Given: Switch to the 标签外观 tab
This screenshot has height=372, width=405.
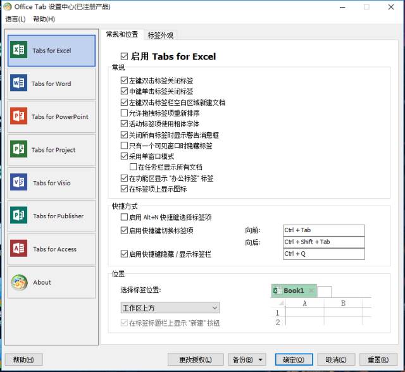Looking at the screenshot, I should point(160,35).
